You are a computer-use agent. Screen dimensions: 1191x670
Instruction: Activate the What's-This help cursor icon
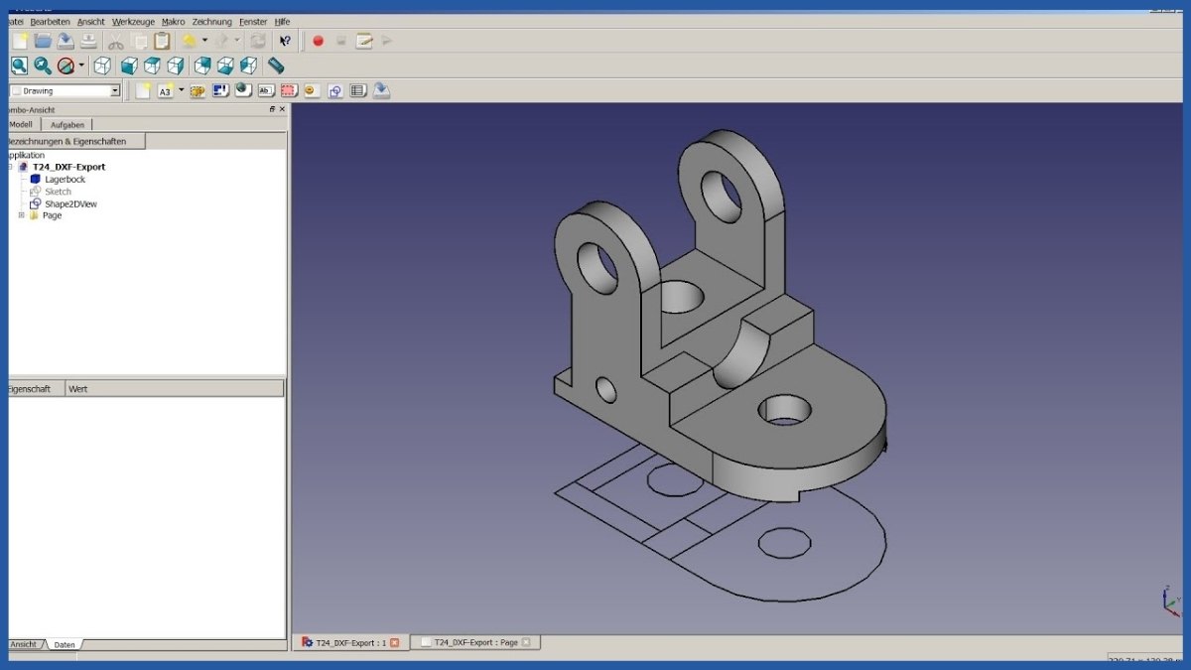286,41
